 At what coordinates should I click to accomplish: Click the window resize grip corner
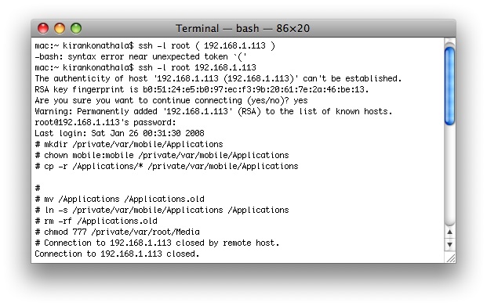click(450, 258)
